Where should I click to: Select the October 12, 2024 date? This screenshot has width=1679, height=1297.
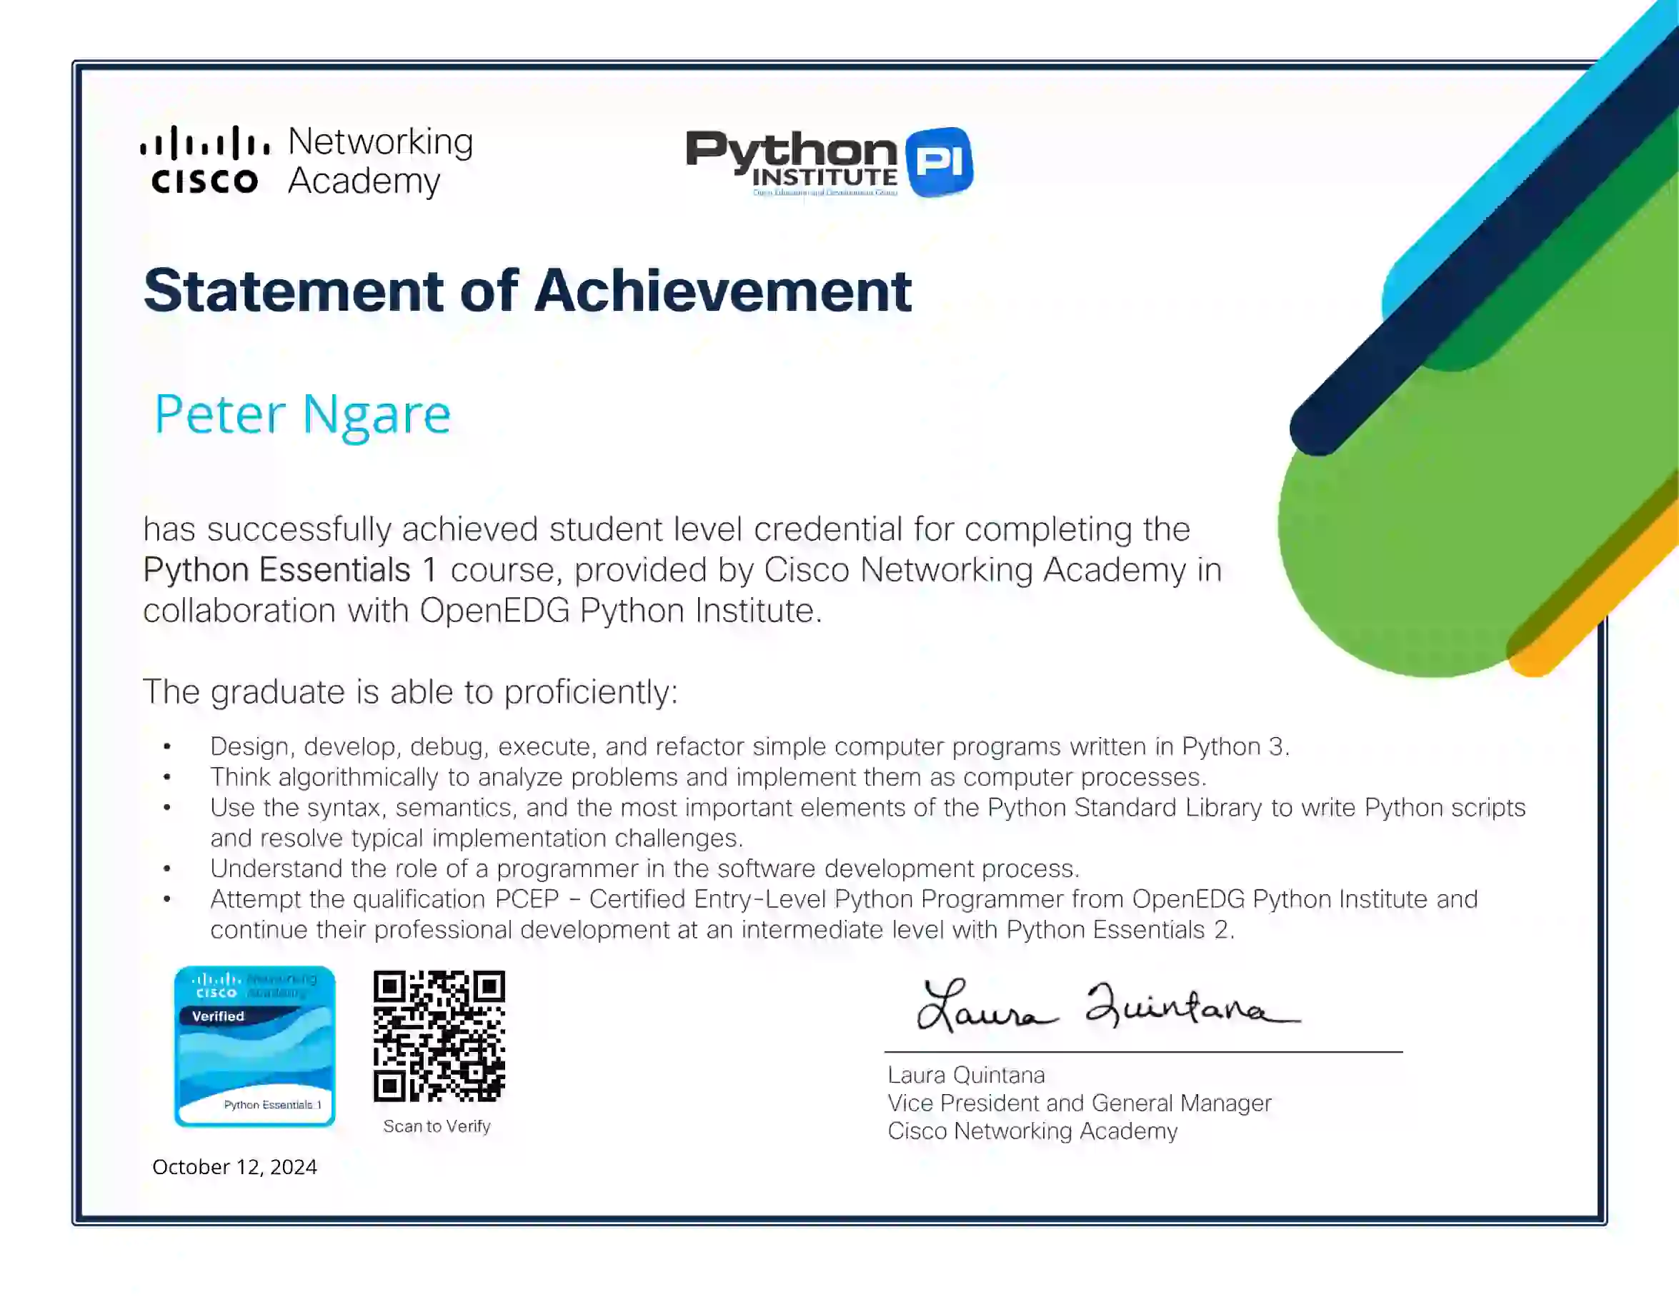coord(235,1166)
